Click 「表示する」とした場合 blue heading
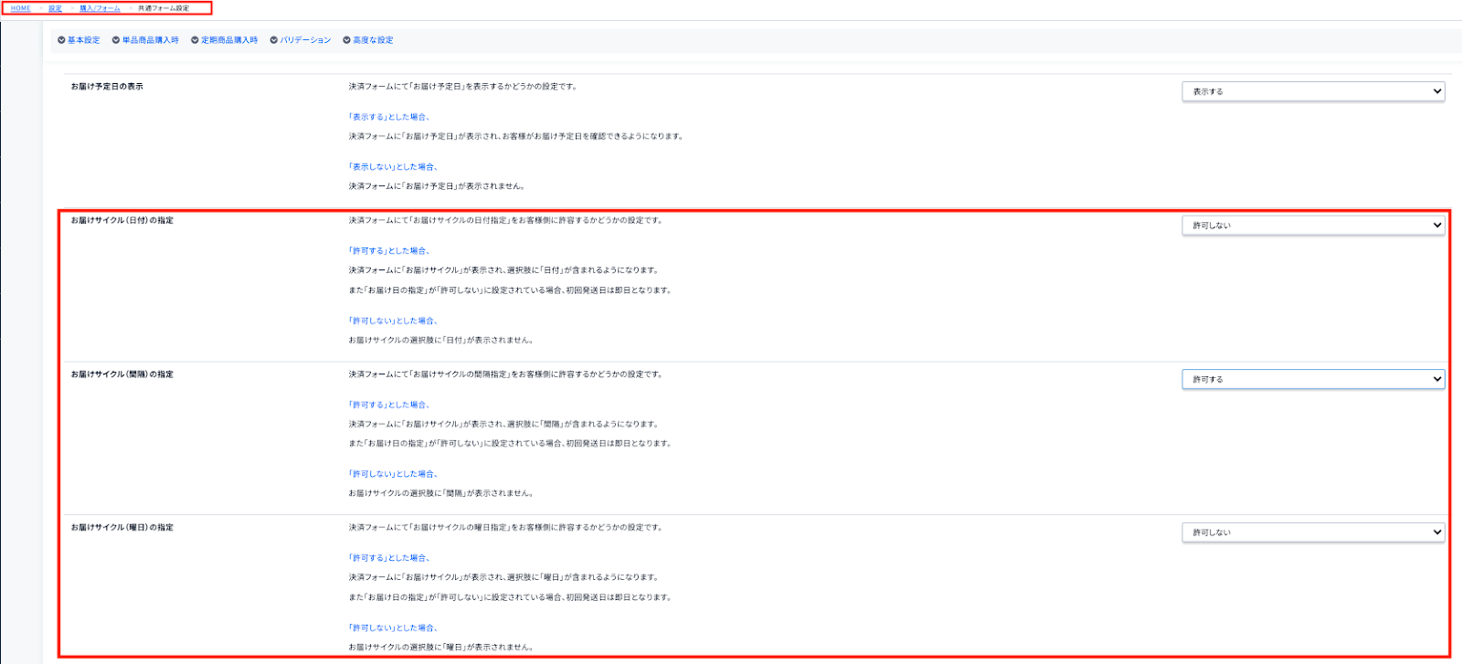The width and height of the screenshot is (1462, 664). [389, 117]
